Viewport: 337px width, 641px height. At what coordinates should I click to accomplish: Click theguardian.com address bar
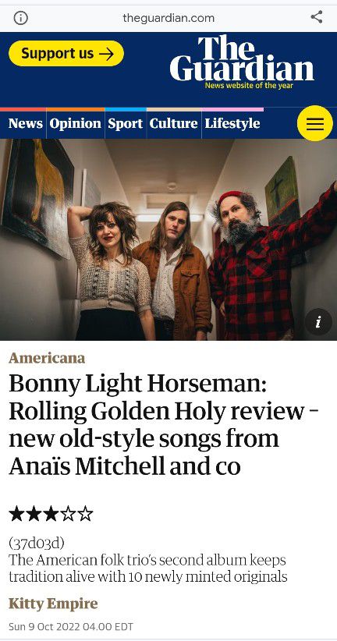pyautogui.click(x=168, y=18)
